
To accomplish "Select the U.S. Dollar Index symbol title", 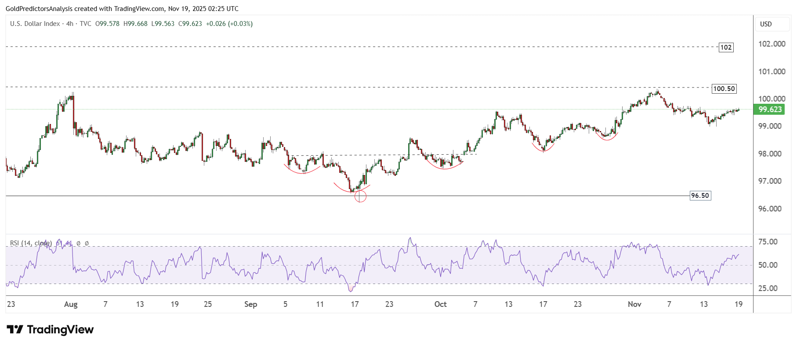I will pos(35,24).
